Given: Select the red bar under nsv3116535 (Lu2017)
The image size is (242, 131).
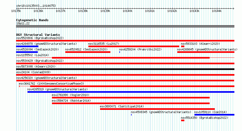Looking at the screenshot, I should click(x=134, y=46).
